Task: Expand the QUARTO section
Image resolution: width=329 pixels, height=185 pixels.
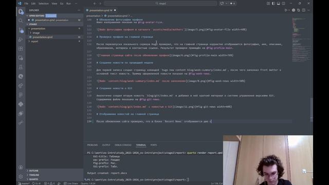Action: [54, 179]
